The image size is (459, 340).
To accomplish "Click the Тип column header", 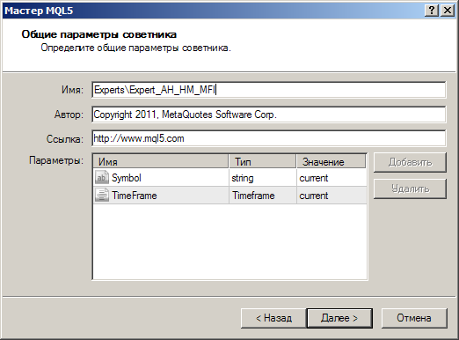I will [262, 161].
